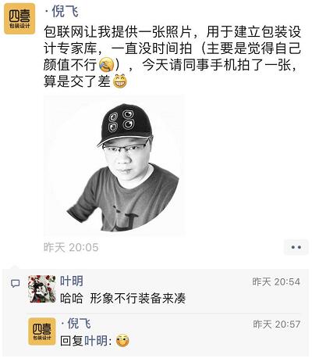Open the 四喜包装设计 avatar beside the post
The height and width of the screenshot is (362, 312).
point(19,19)
